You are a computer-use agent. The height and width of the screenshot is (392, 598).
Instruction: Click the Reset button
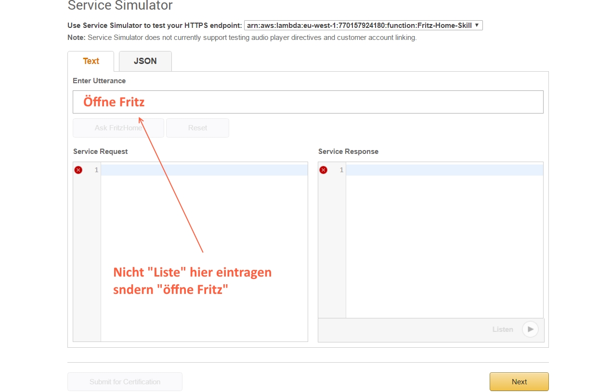pyautogui.click(x=197, y=128)
